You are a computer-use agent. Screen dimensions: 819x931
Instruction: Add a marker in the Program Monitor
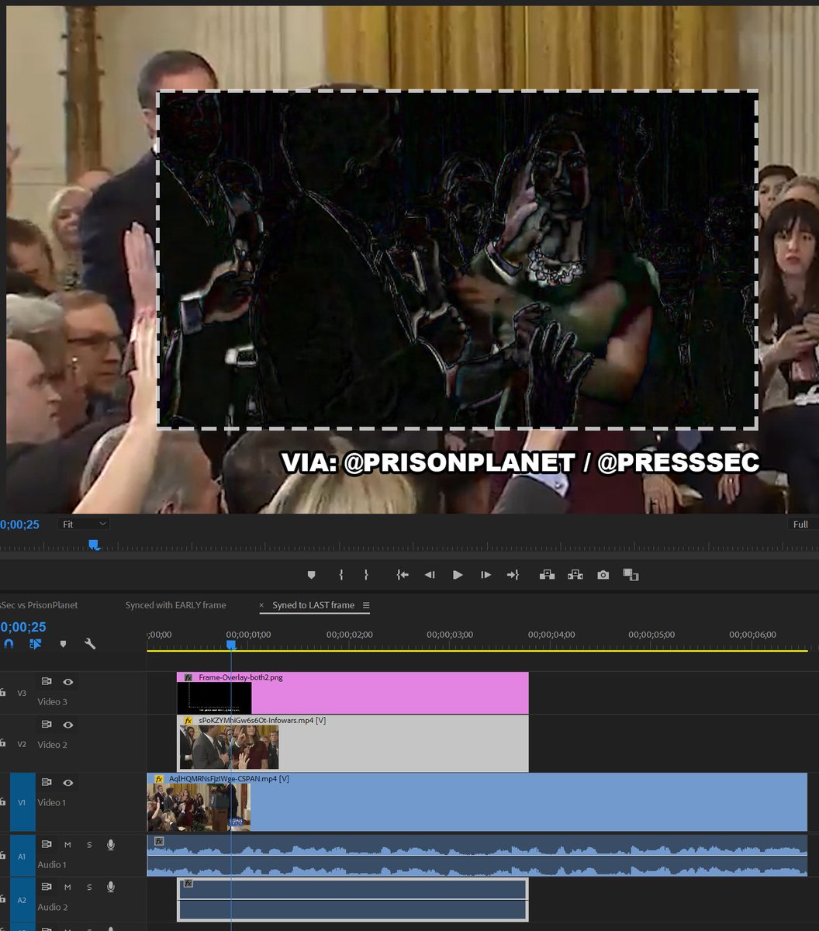(311, 575)
